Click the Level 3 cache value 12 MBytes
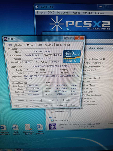 point(61,94)
